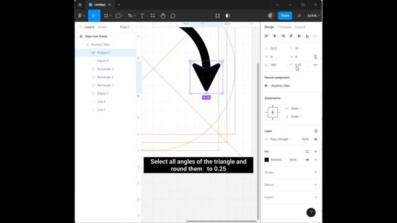The width and height of the screenshot is (397, 223).
Task: Select the Hand tool
Action: [x=163, y=15]
